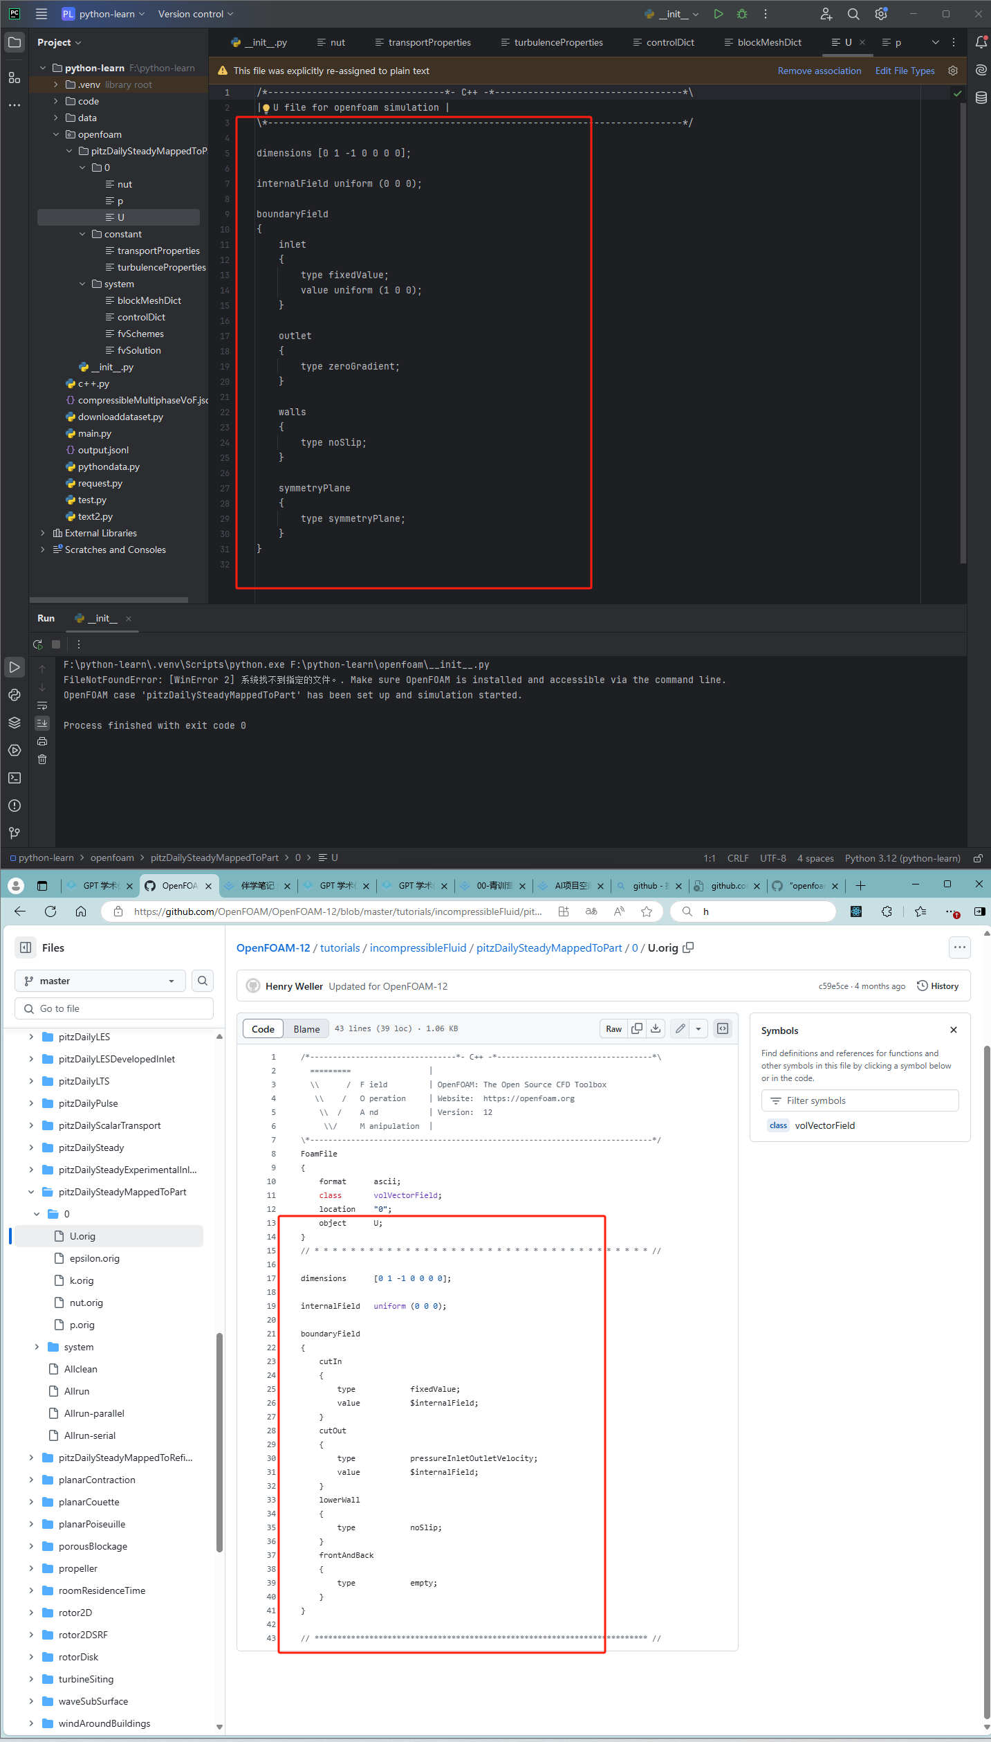This screenshot has height=1742, width=991.
Task: Close the GitHub Symbols panel
Action: [954, 1030]
